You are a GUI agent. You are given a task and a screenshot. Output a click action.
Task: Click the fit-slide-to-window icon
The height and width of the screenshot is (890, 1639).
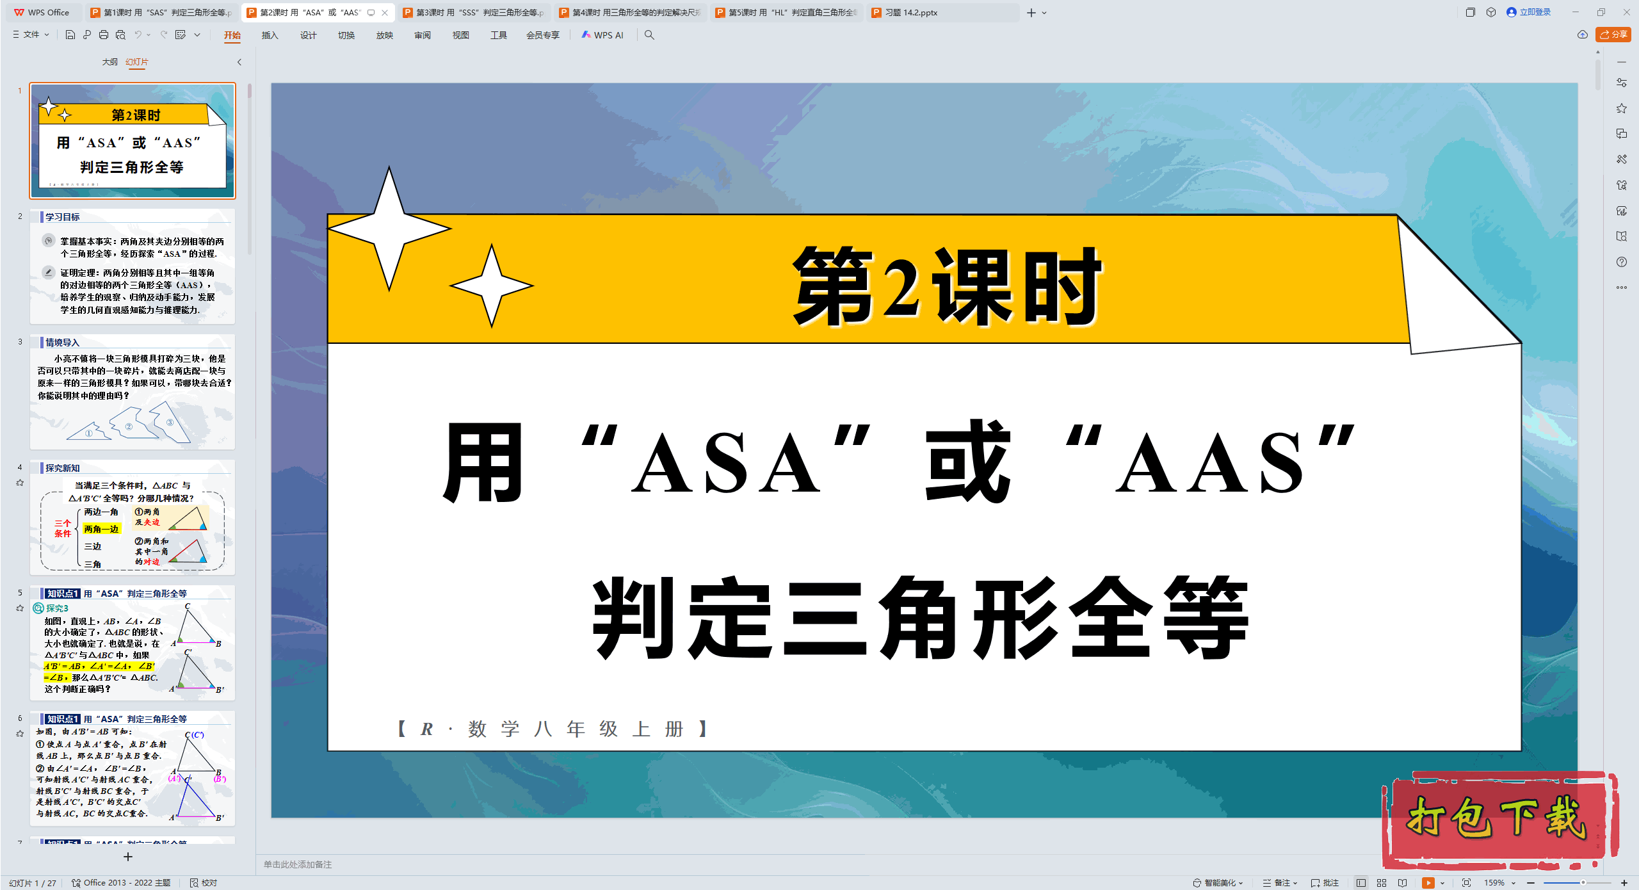(x=1466, y=882)
